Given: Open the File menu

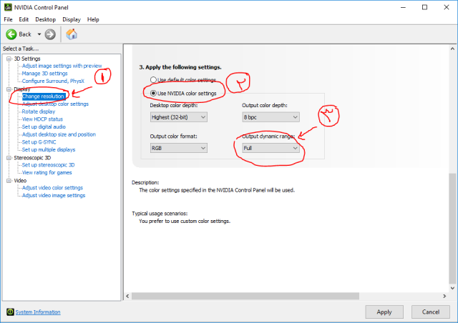Looking at the screenshot, I should point(8,19).
